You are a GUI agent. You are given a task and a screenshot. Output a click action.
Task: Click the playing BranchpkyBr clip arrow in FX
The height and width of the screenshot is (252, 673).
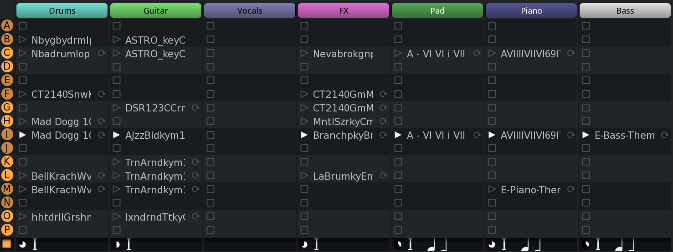click(x=304, y=135)
